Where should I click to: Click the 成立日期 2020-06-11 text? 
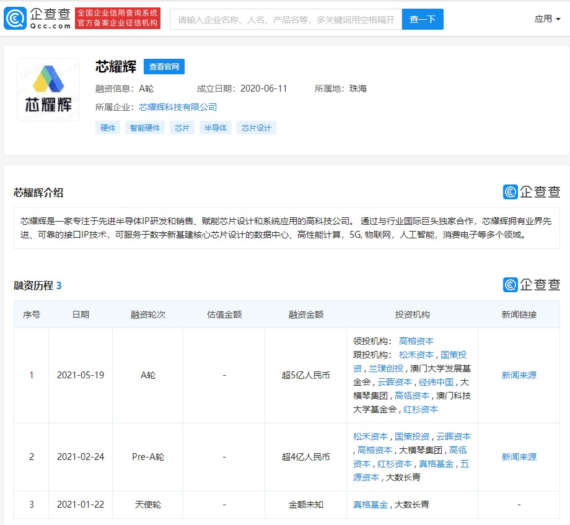coord(242,89)
